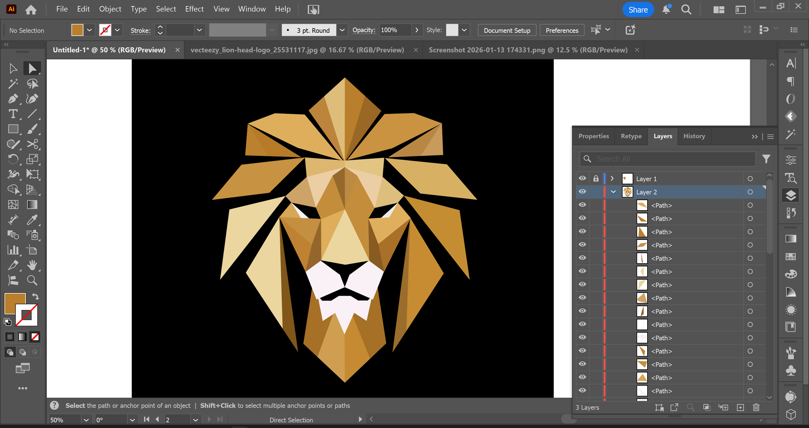Switch to vecteezy lion-head-logo document tab
The image size is (809, 428).
tap(297, 50)
